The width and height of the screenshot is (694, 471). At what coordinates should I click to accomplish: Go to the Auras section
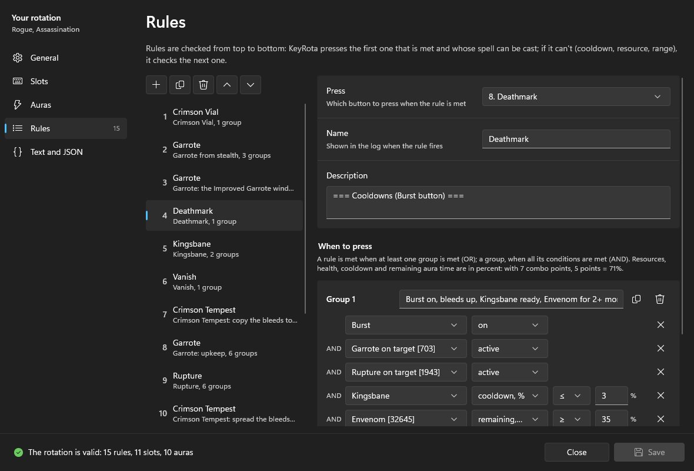point(65,105)
